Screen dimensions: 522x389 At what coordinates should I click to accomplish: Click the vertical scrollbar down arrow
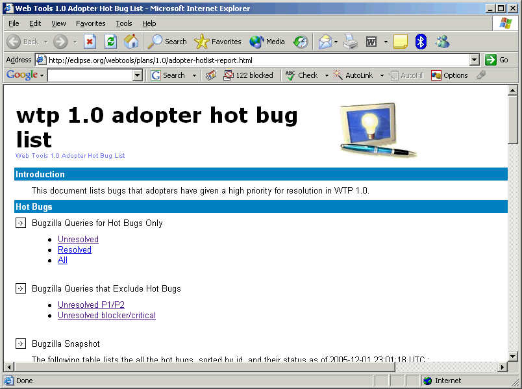(x=513, y=356)
